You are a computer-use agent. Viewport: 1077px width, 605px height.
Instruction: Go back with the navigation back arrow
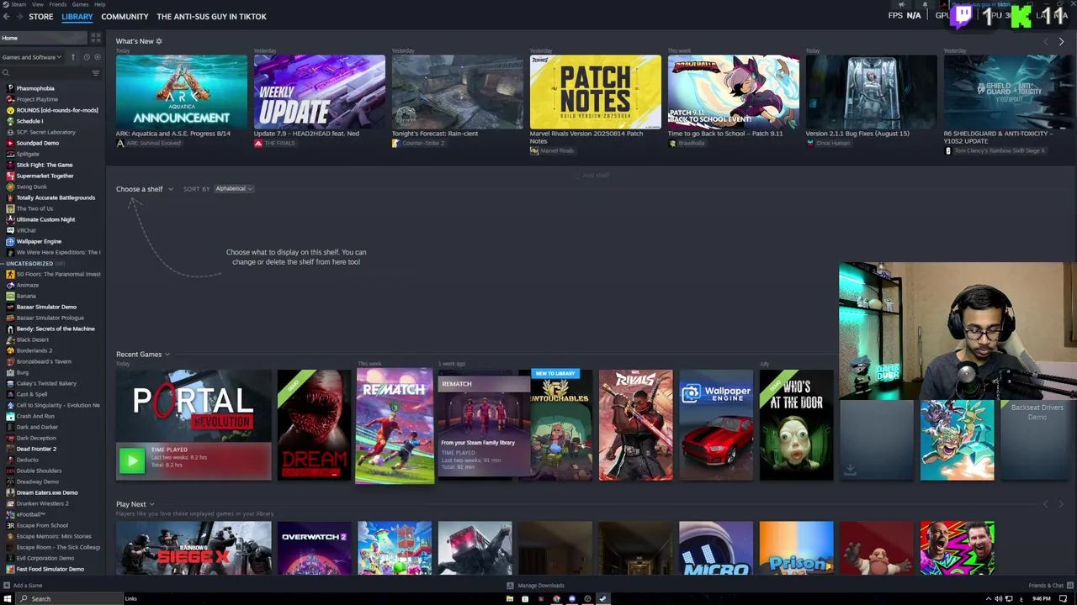tap(6, 16)
